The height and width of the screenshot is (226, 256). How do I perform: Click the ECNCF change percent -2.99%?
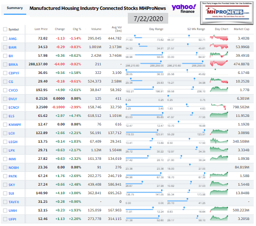point(75,107)
